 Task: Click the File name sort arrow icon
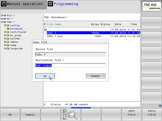pos(45,24)
